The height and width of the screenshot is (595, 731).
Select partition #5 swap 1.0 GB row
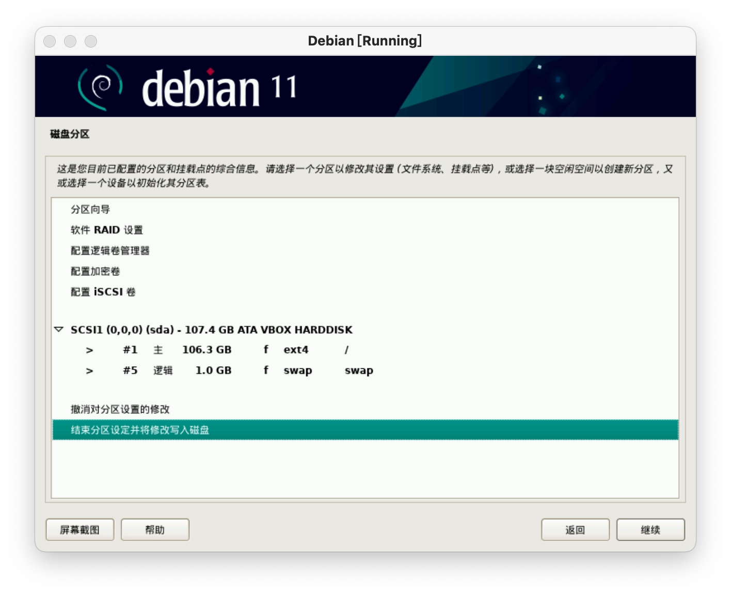365,370
